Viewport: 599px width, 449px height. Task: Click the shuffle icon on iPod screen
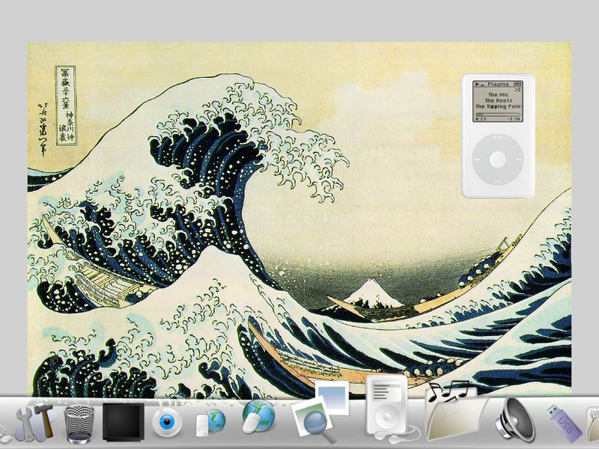(x=517, y=90)
